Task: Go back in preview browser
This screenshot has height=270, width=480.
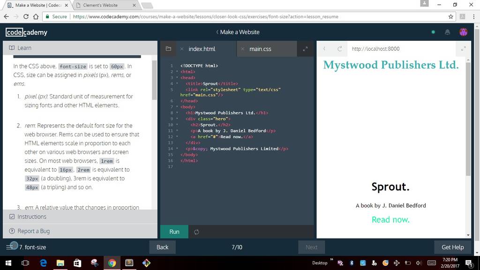Action: tap(324, 49)
